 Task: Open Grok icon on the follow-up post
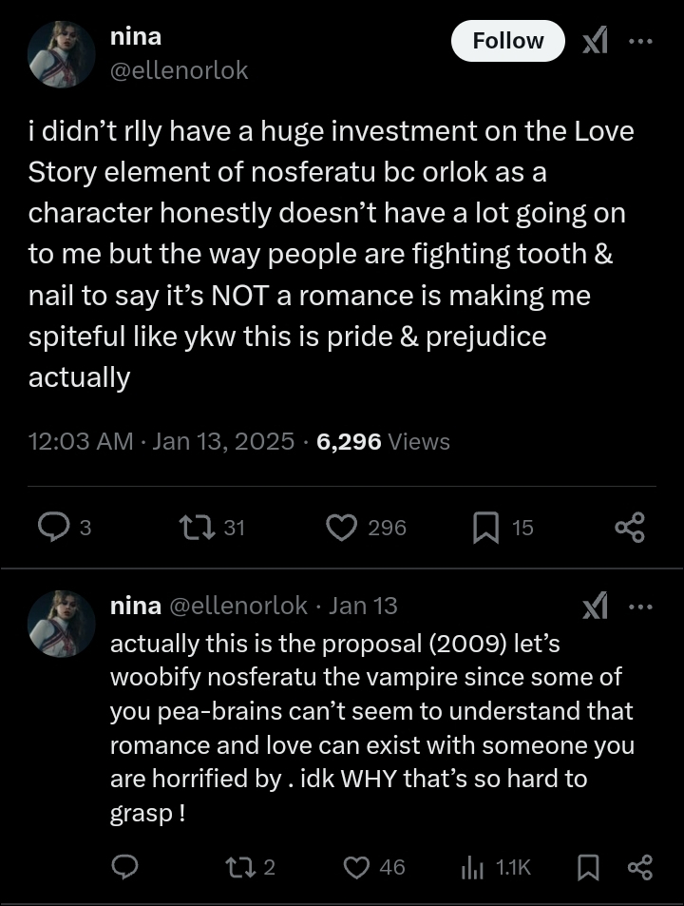point(595,606)
